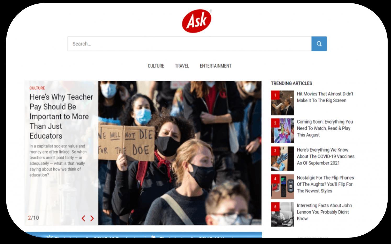Image resolution: width=391 pixels, height=244 pixels.
Task: Read Hit Movies That Almost Didn't article
Action: coord(325,97)
